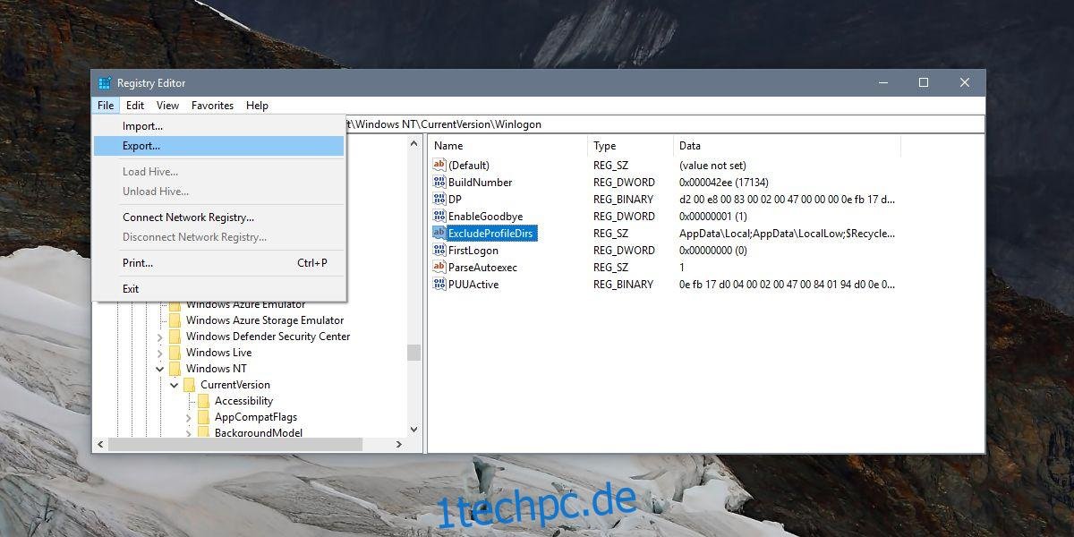Click the BuildNumber DWORD value icon
The height and width of the screenshot is (537, 1074).
[x=439, y=182]
